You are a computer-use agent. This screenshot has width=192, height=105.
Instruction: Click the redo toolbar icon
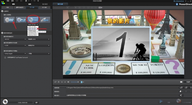point(31,1)
